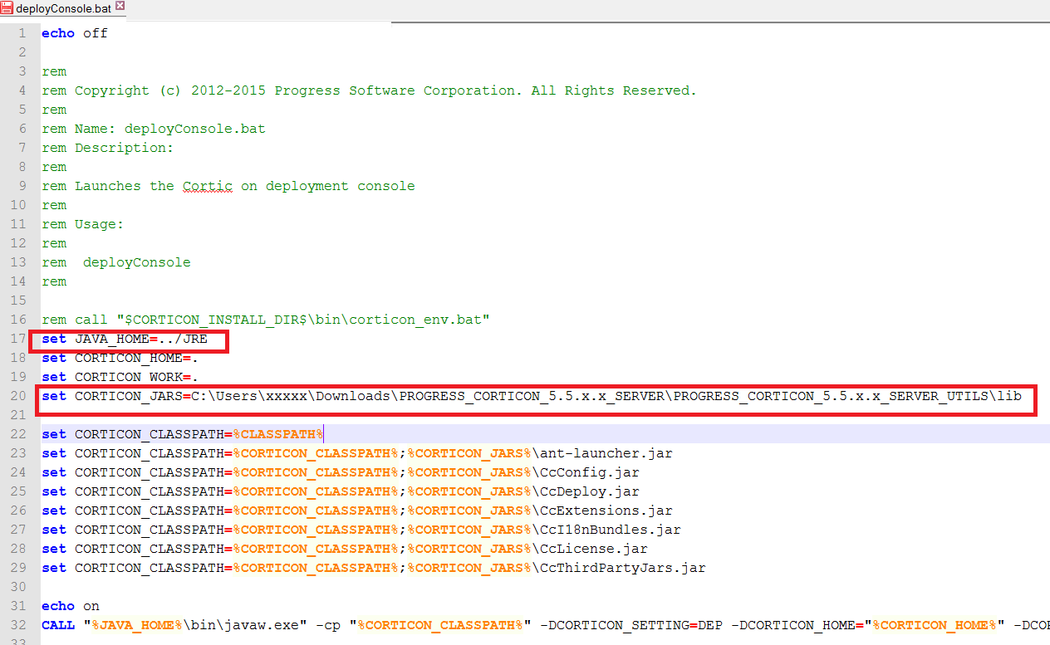This screenshot has height=645, width=1050.
Task: Click line number 20 in margin
Action: click(18, 396)
